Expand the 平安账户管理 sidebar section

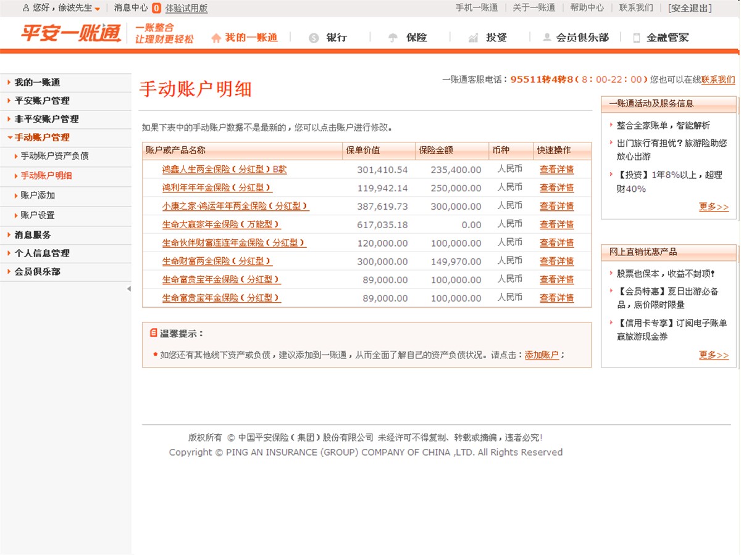(x=42, y=101)
